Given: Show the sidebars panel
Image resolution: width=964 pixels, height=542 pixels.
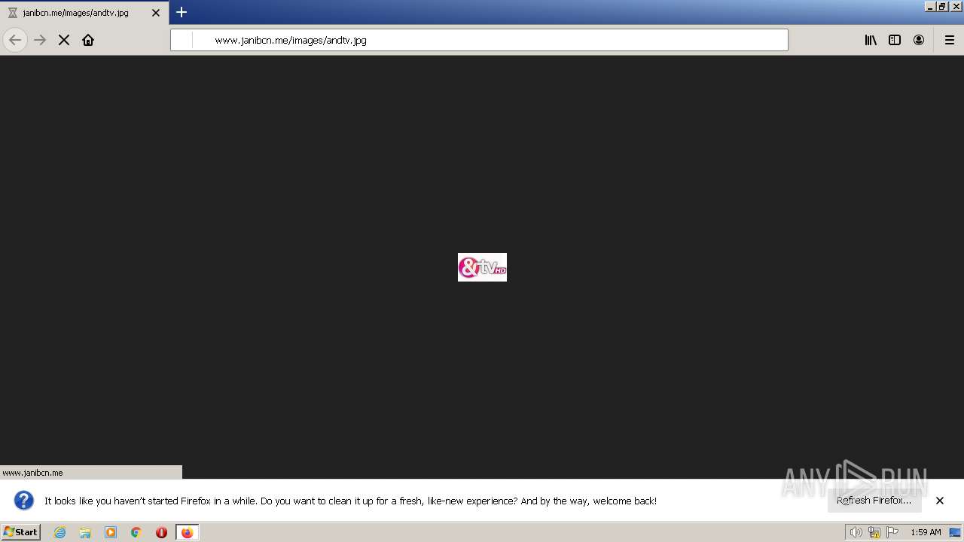Looking at the screenshot, I should click(895, 40).
